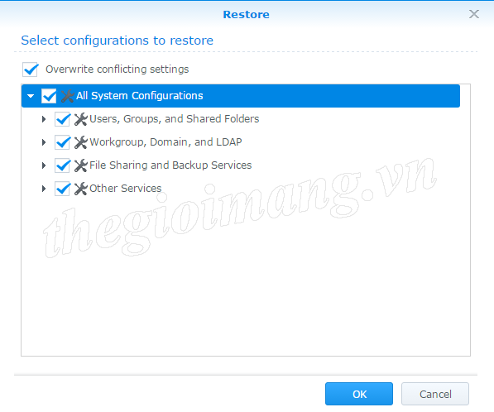This screenshot has width=494, height=412.
Task: Expand the Workgroup, Domain, and LDAP node
Action: (44, 142)
